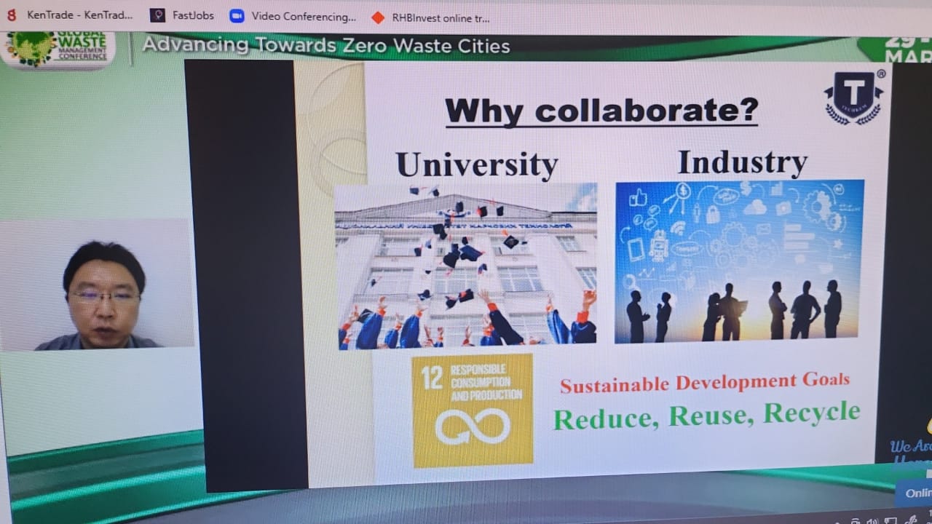Select the speaker's webcam video feed

pos(101,287)
